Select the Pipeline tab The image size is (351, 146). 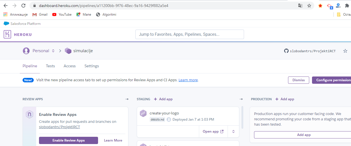pos(30,66)
